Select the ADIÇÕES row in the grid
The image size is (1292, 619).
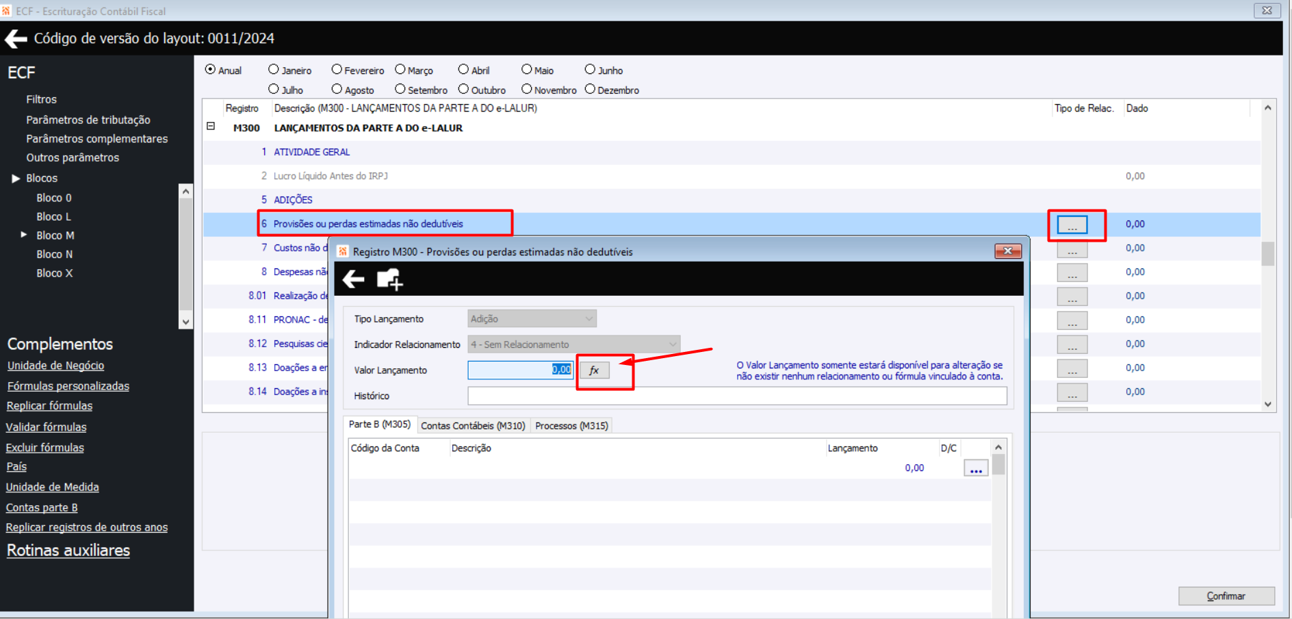[732, 200]
